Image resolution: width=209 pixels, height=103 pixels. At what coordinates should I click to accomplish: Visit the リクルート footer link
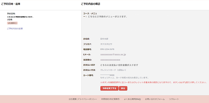(x=174, y=99)
